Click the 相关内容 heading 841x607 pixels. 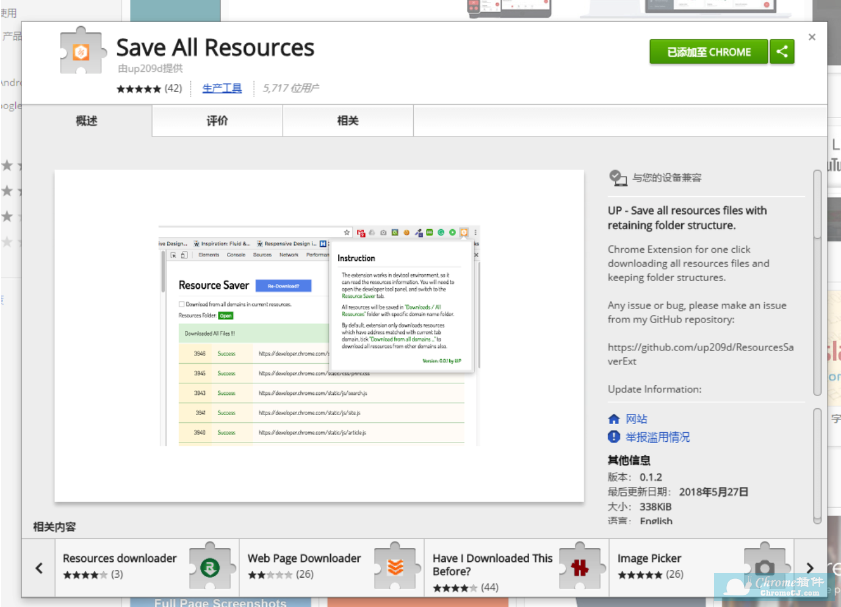[x=54, y=527]
